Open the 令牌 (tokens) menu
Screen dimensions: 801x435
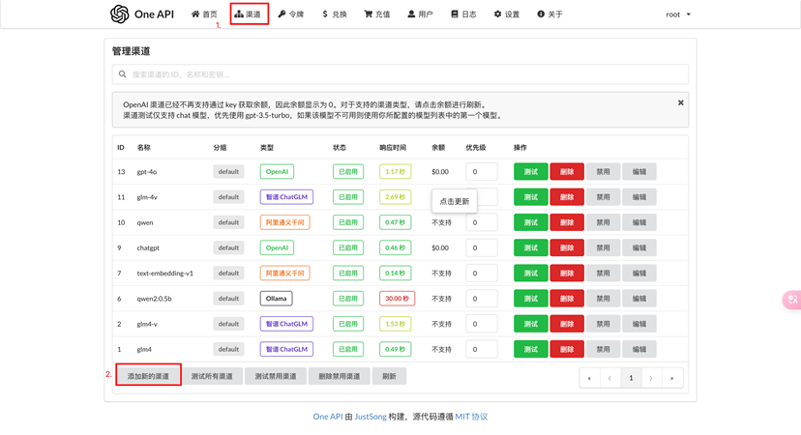[291, 14]
